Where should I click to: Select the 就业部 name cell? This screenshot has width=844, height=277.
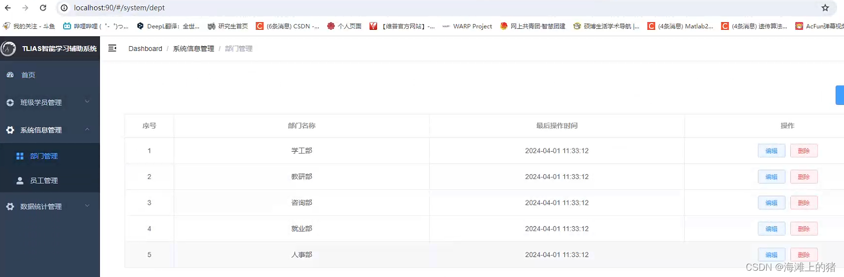tap(302, 229)
